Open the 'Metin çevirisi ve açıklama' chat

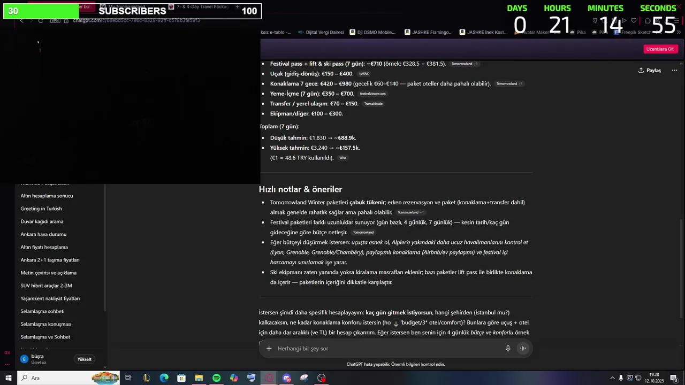click(48, 273)
